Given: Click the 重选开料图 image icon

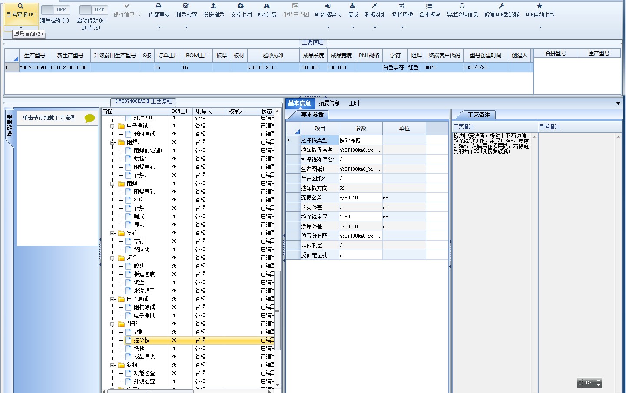Looking at the screenshot, I should tap(295, 6).
